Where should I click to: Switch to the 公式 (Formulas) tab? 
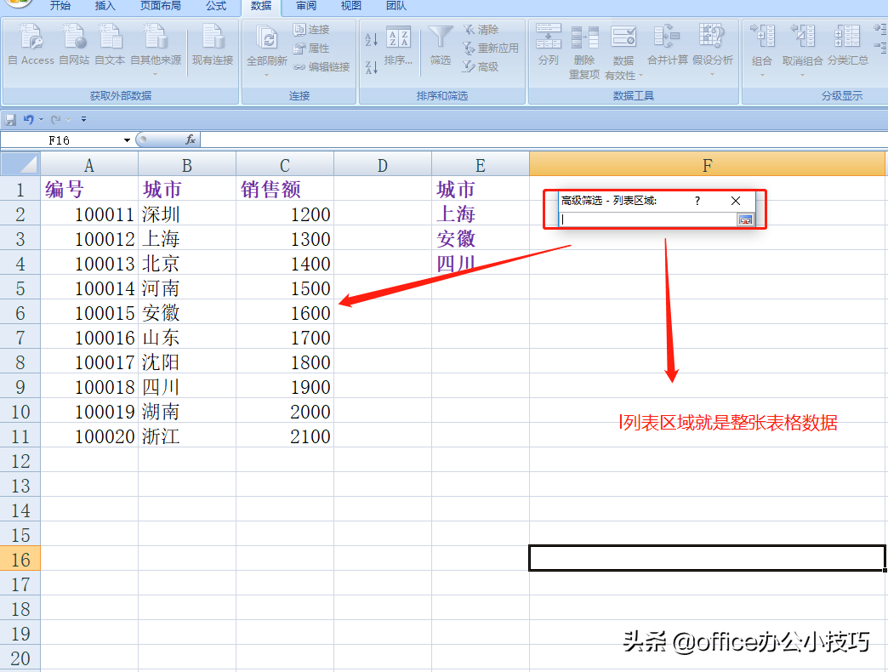click(216, 6)
